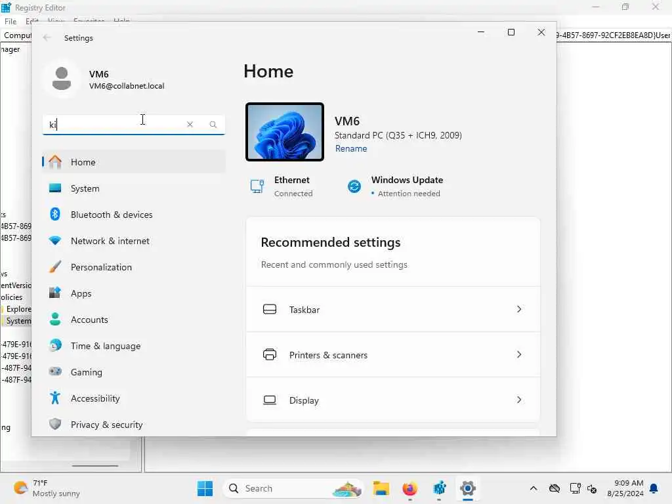Screen dimensions: 672x504
Task: Click the VM6 user avatar
Action: point(62,79)
